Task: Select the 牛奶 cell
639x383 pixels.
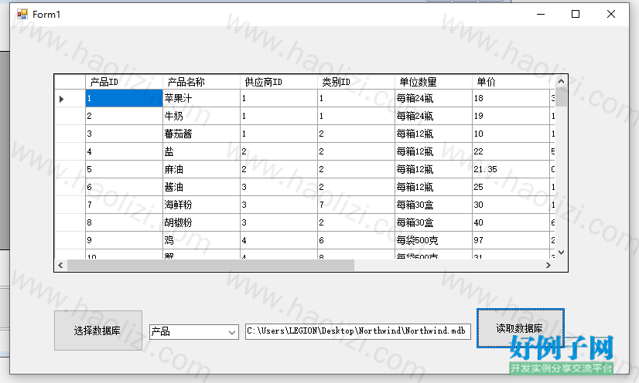Action: click(x=201, y=117)
